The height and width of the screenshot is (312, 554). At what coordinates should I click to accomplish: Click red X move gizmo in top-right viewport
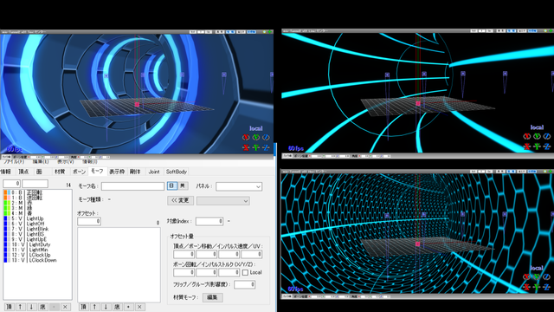[x=527, y=146]
